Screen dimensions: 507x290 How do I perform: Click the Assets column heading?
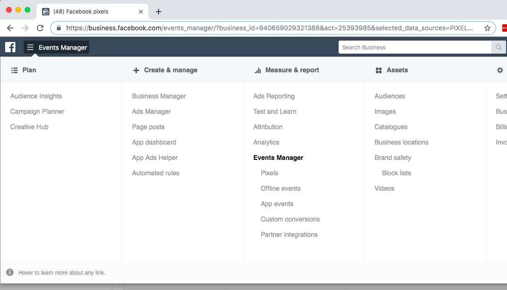tap(397, 70)
